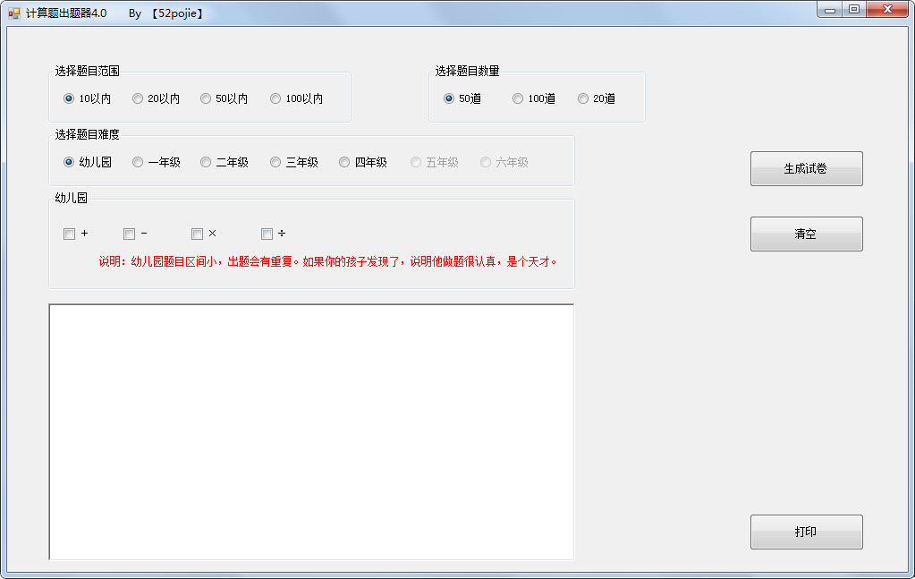This screenshot has height=579, width=915.
Task: Toggle the division (÷) checkbox
Action: click(267, 234)
